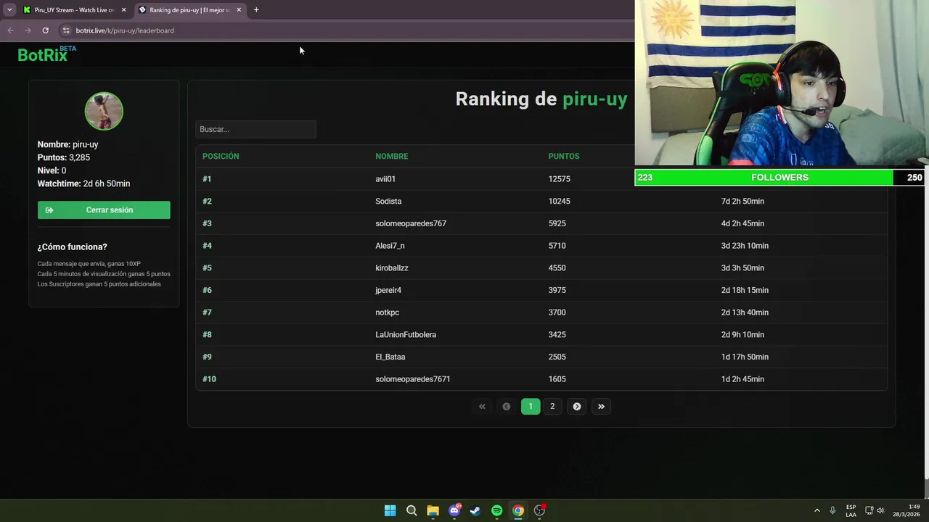View site information icon in address bar
This screenshot has height=522, width=929.
click(65, 30)
